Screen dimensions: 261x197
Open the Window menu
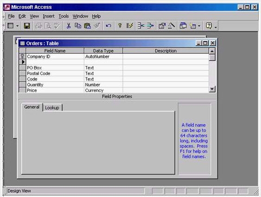click(x=80, y=16)
